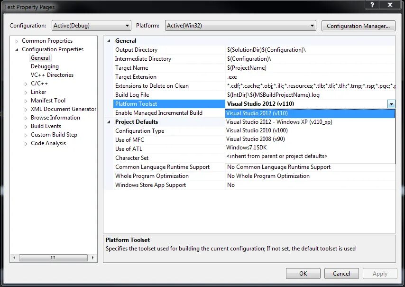Open the Configuration dropdown
This screenshot has height=287, width=405.
tap(92, 26)
